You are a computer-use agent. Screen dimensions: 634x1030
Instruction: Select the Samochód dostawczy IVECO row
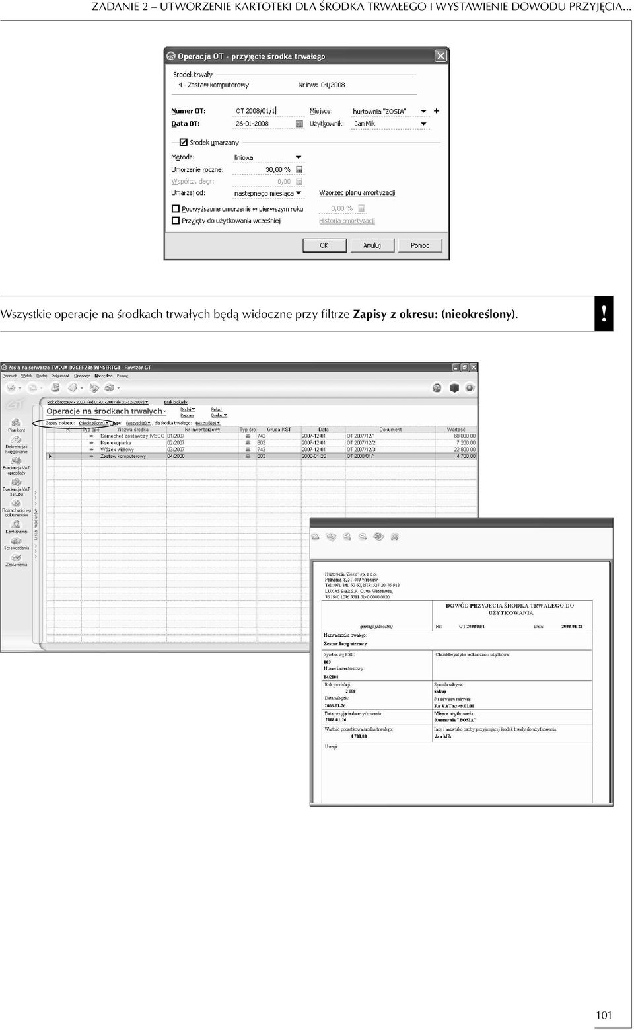[262, 436]
